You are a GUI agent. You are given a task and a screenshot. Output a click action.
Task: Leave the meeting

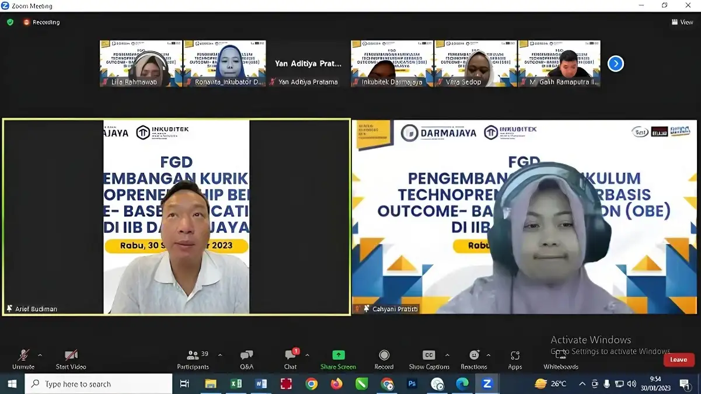[x=678, y=360]
